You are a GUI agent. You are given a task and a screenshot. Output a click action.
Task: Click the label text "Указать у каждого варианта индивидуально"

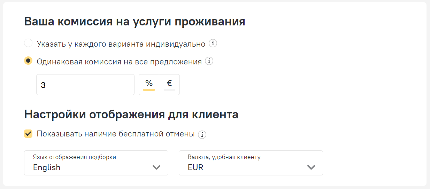coord(121,44)
